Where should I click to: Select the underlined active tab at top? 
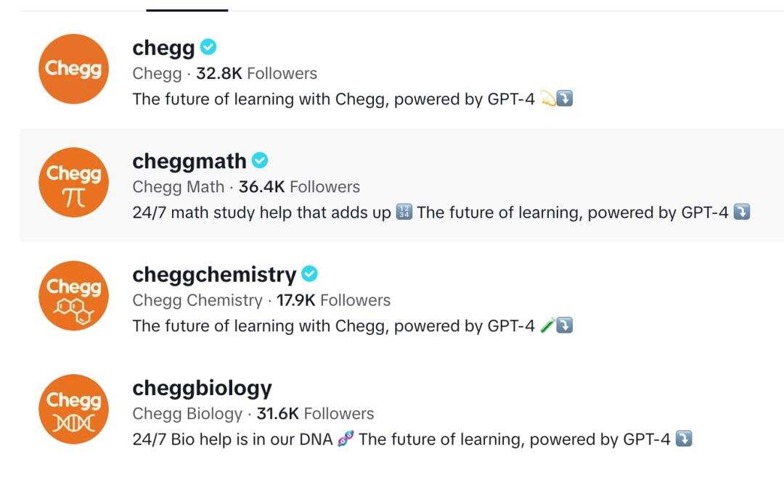(187, 7)
